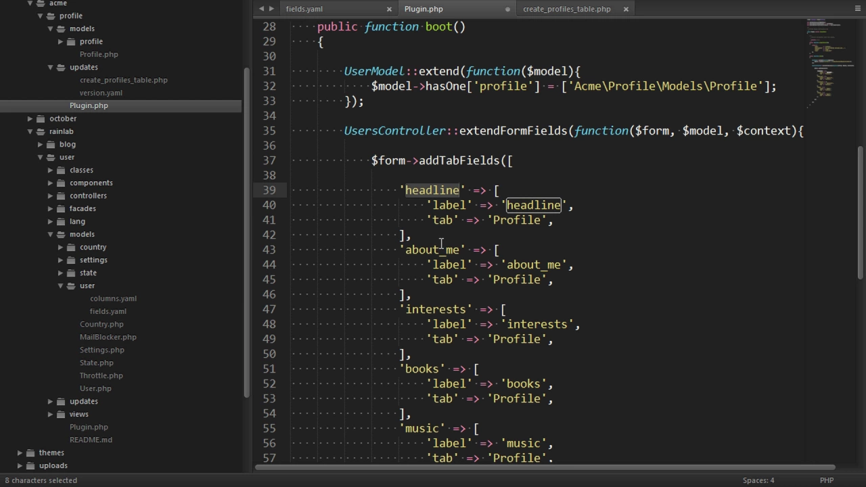Collapse the user models subfolder
The width and height of the screenshot is (866, 487).
coord(61,285)
